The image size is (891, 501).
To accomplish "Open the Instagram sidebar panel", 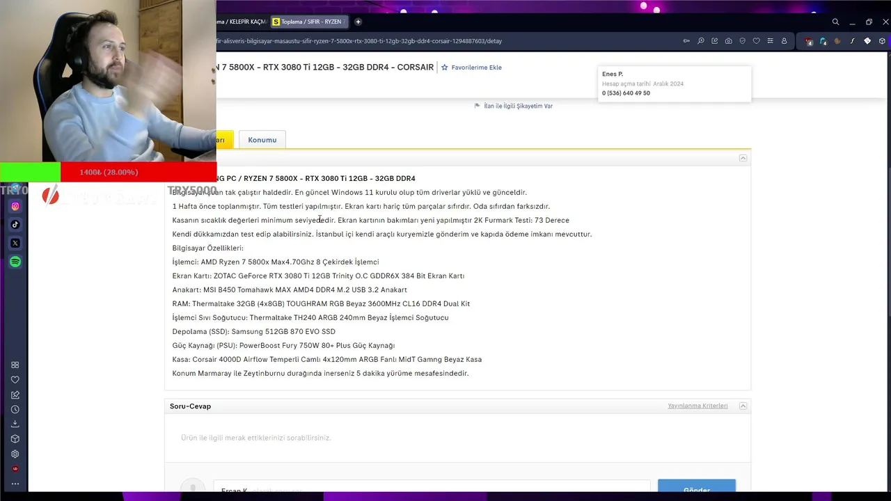I will point(15,206).
